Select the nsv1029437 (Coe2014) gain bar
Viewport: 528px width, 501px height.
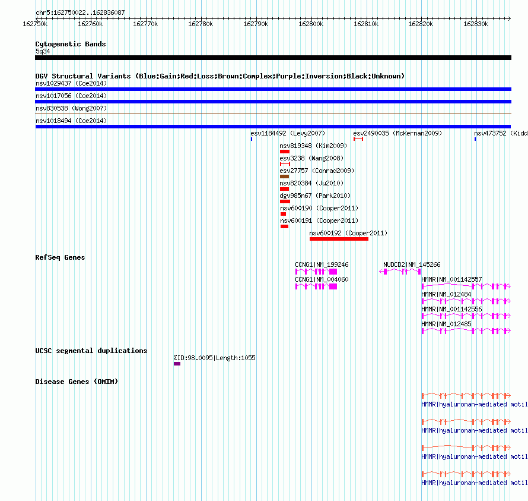(273, 89)
